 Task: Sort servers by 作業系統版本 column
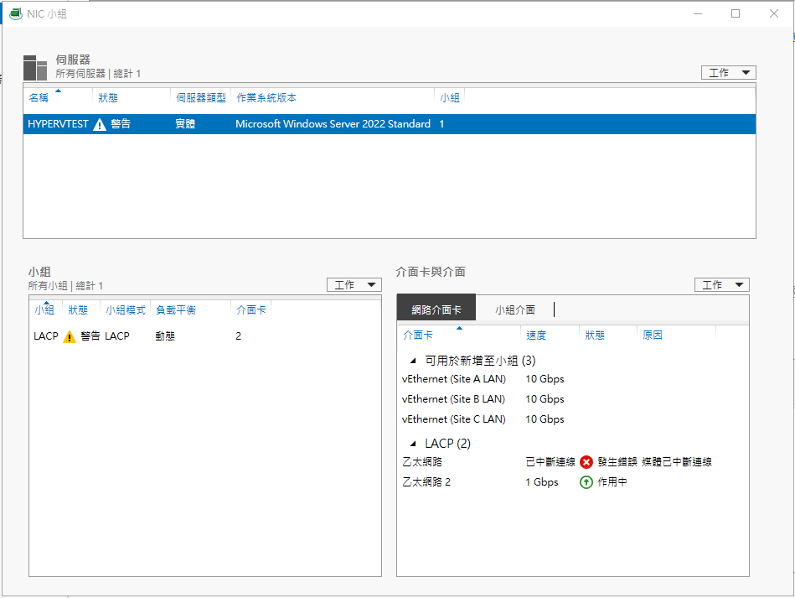266,97
